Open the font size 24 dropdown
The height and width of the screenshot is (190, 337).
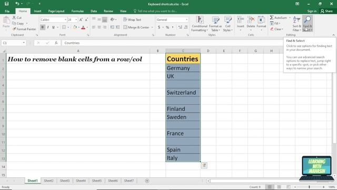[x=76, y=20]
